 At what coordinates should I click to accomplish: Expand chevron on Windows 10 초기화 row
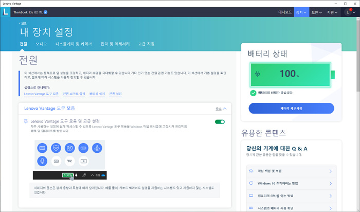pyautogui.click(x=331, y=183)
